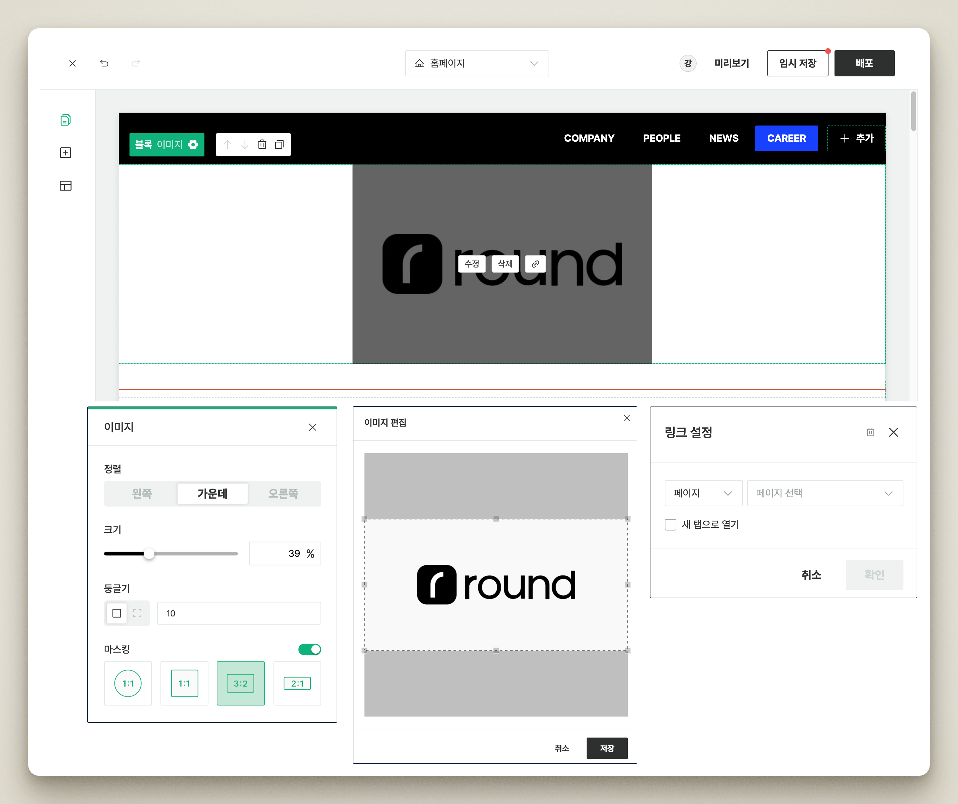
Task: Delete the block with trash icon
Action: point(262,144)
